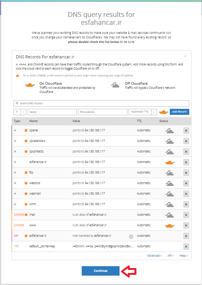
Task: Click the TTL column header
Action: (139, 121)
